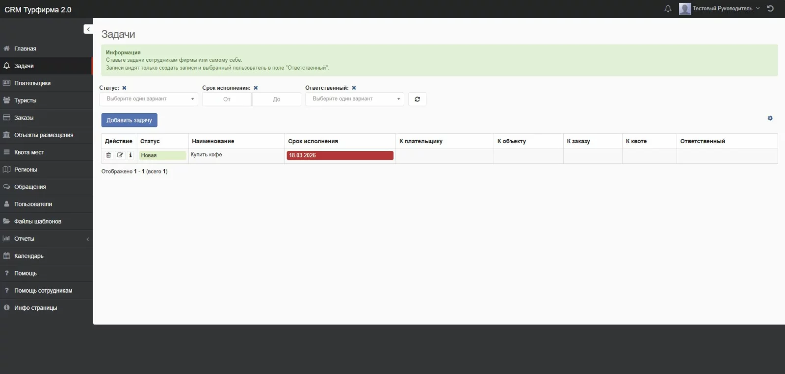Edit the "Купить кофе" task

tap(120, 155)
